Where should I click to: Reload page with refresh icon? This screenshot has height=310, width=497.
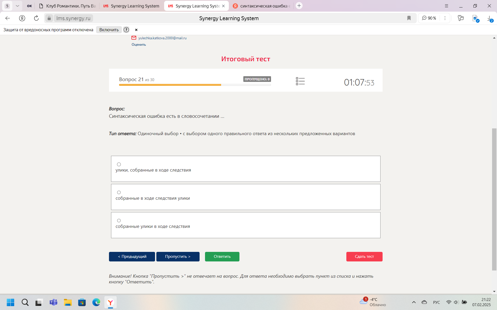pyautogui.click(x=36, y=18)
